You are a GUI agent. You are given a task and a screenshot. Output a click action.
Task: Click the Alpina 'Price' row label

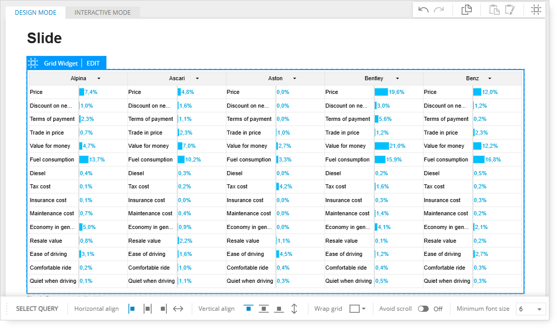(x=36, y=92)
